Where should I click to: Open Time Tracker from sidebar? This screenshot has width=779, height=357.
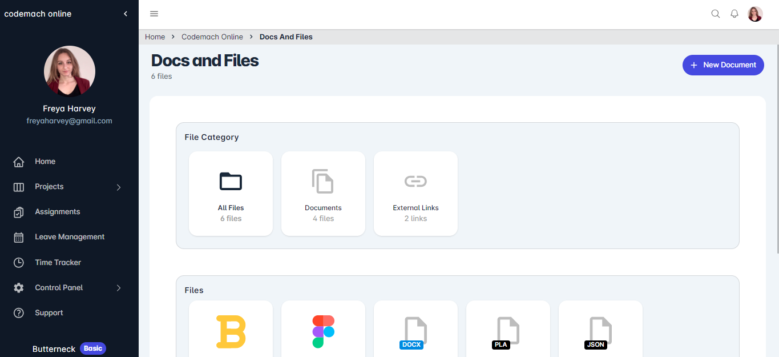[x=58, y=263]
